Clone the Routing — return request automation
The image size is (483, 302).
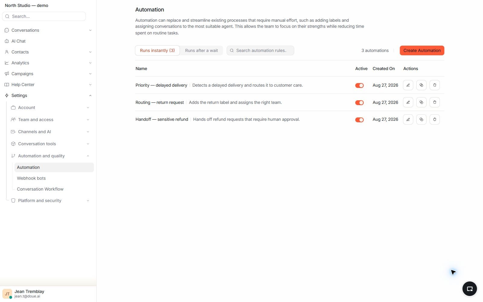pos(421,102)
